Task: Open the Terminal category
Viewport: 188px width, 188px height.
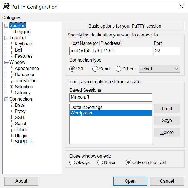Action: click(18, 38)
